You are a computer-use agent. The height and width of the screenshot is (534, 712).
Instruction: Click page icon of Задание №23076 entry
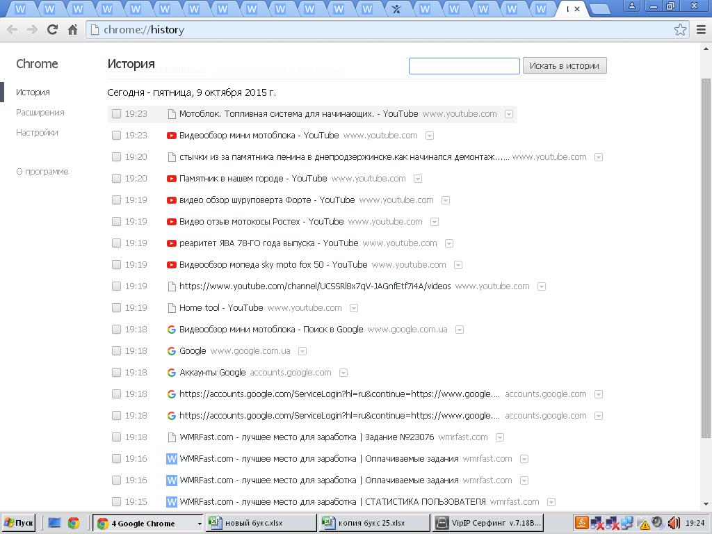172,437
